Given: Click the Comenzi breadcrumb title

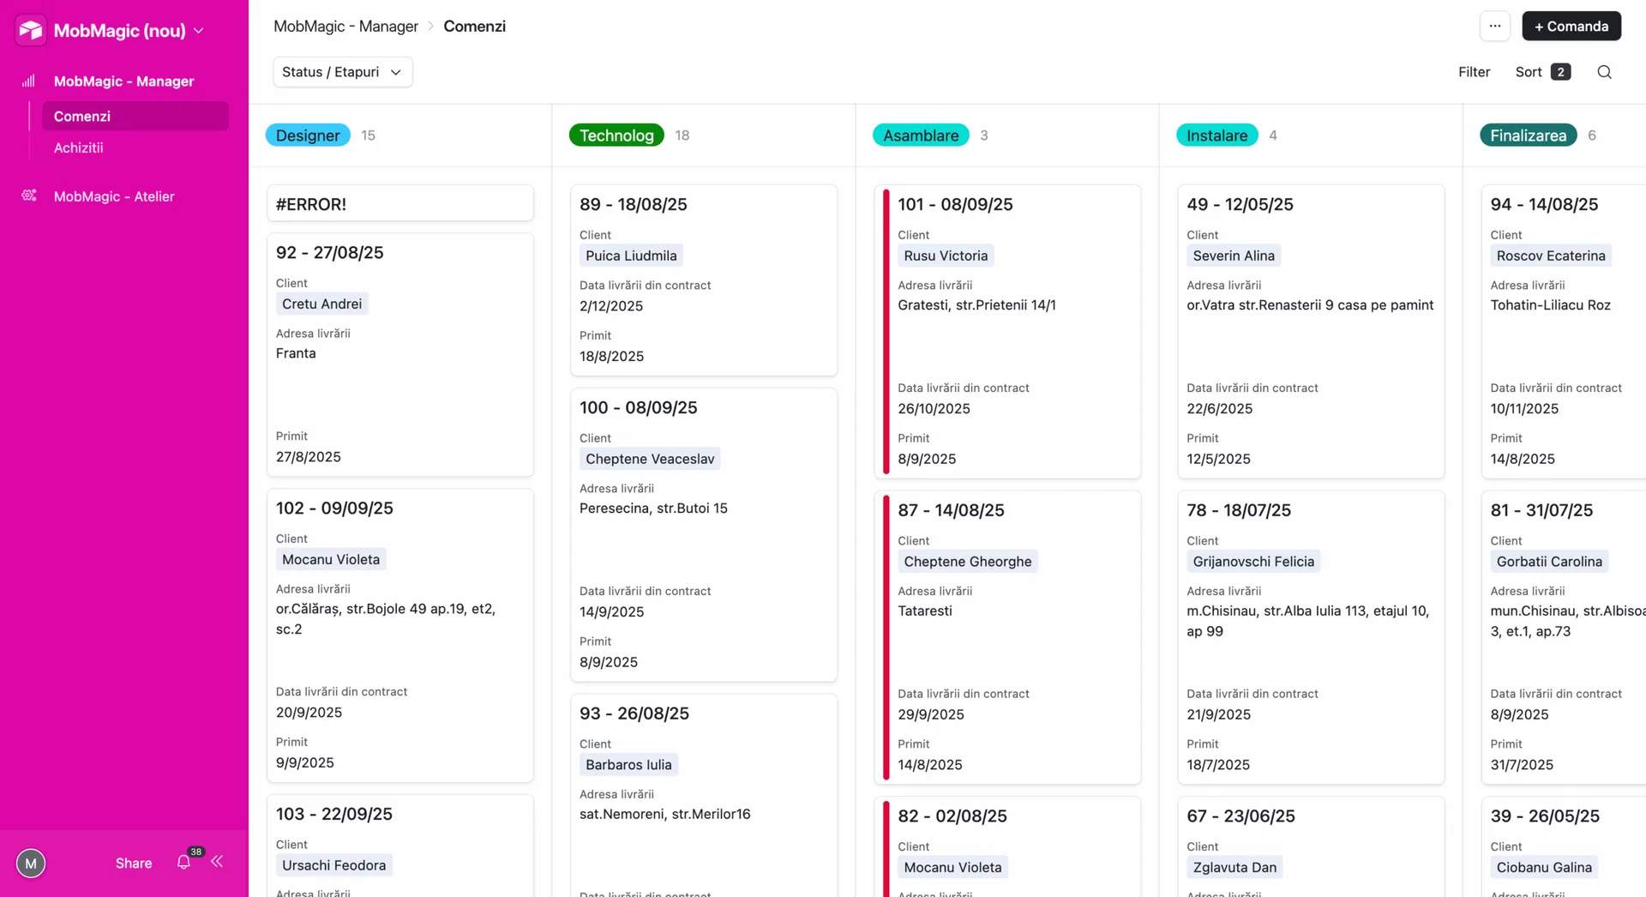Looking at the screenshot, I should 474,27.
